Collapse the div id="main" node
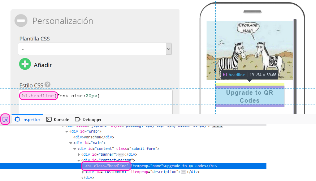Screen dimensions: 316x181 click(71, 143)
